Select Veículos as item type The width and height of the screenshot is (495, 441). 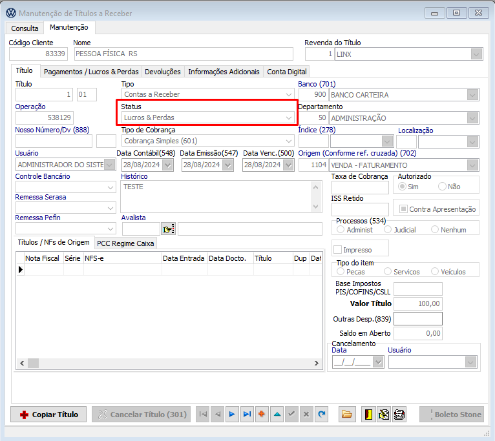pyautogui.click(x=435, y=272)
